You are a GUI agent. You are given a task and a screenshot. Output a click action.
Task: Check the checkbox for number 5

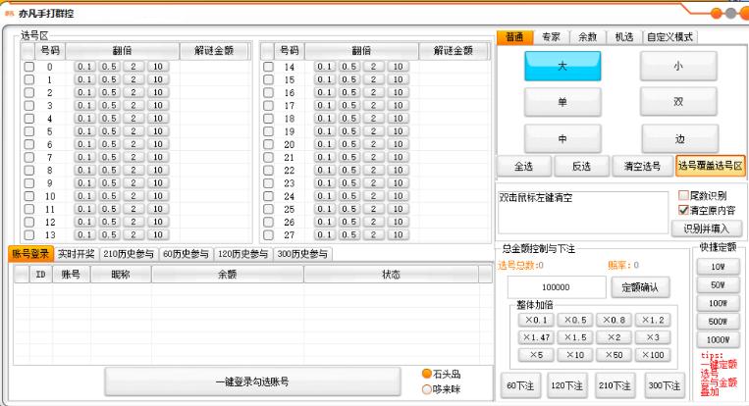29,131
